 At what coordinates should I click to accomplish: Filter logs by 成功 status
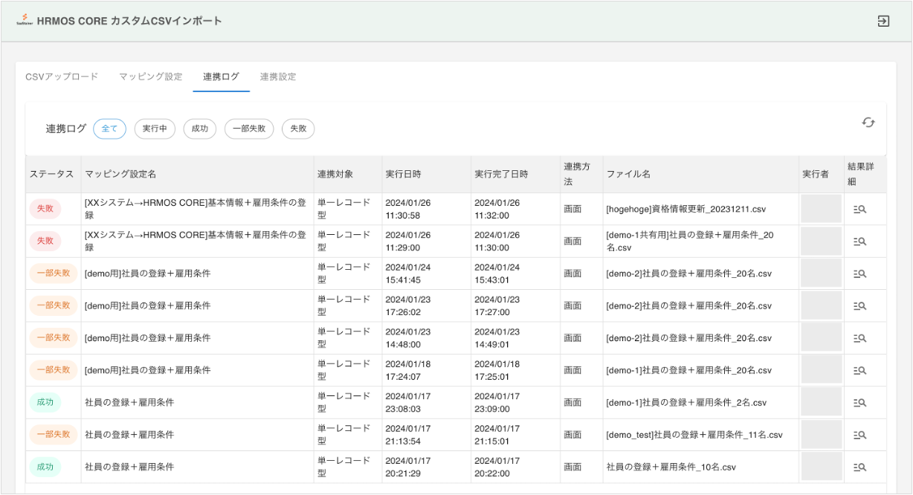click(x=200, y=129)
